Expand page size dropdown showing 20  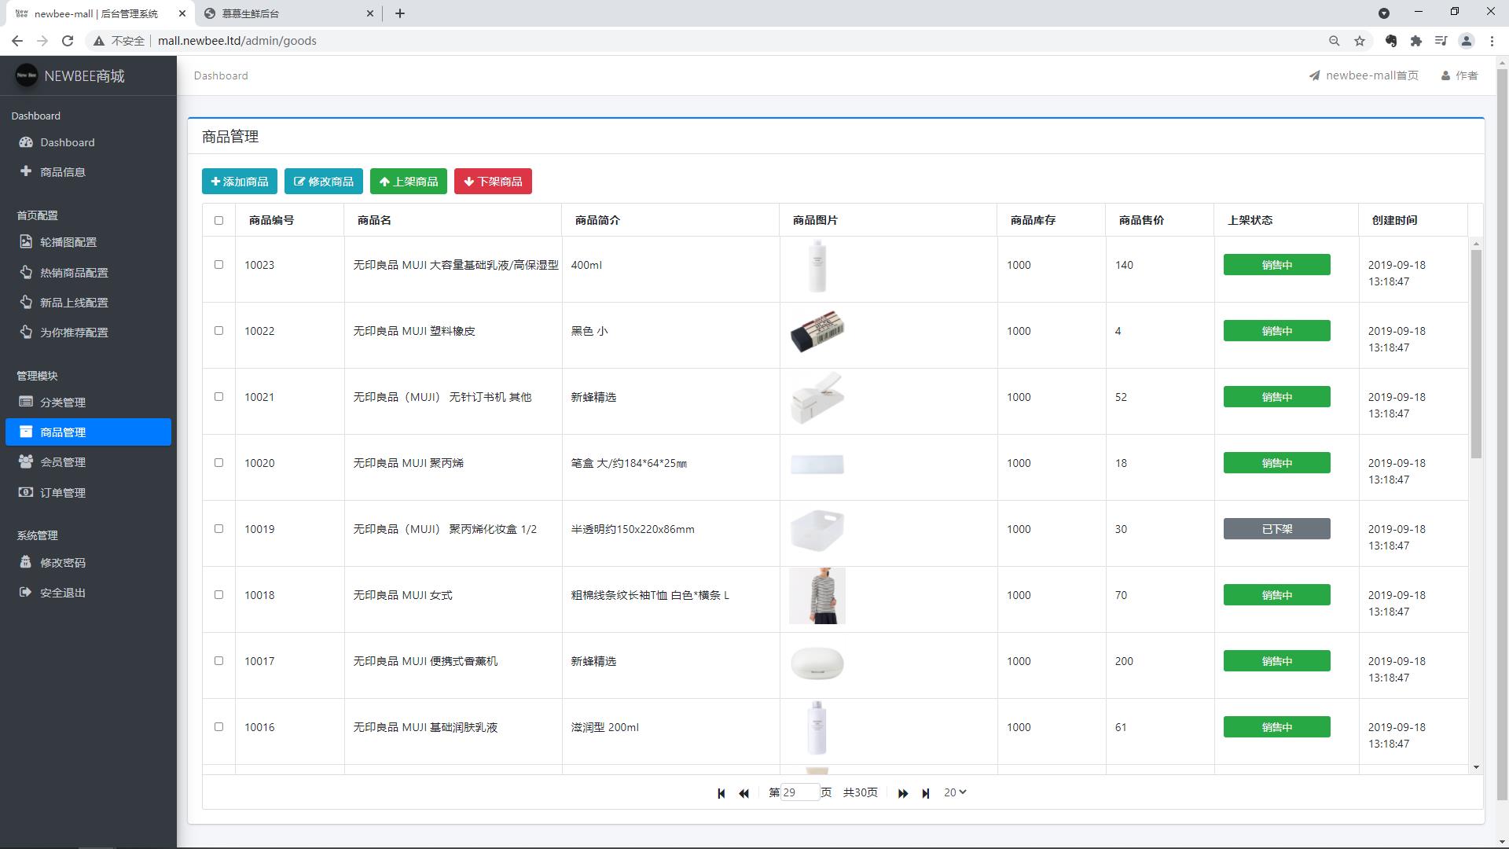pyautogui.click(x=955, y=792)
